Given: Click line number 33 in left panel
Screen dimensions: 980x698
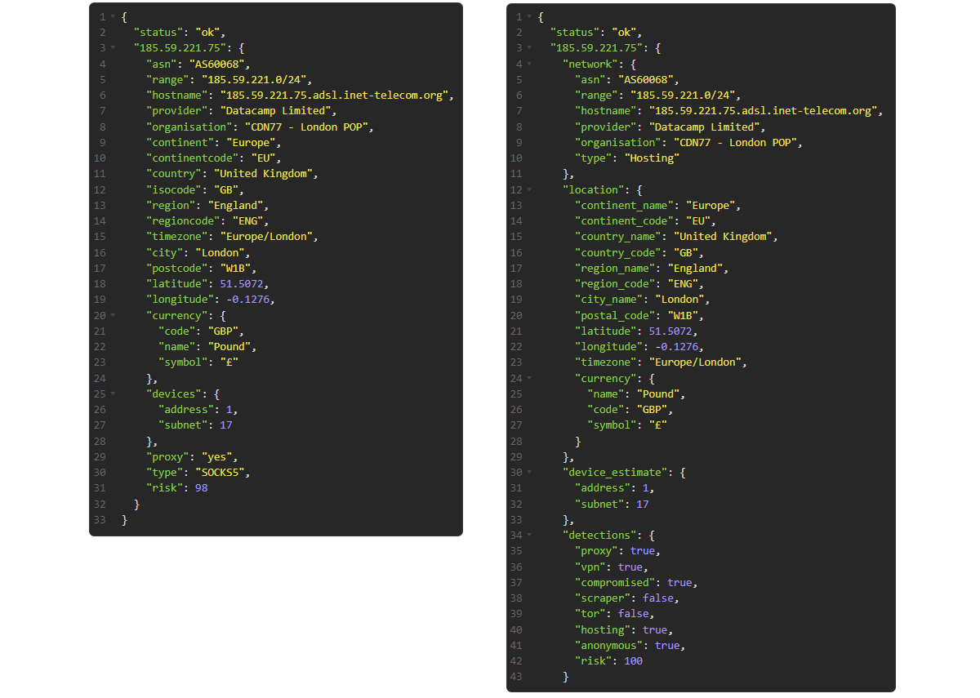Looking at the screenshot, I should [100, 520].
